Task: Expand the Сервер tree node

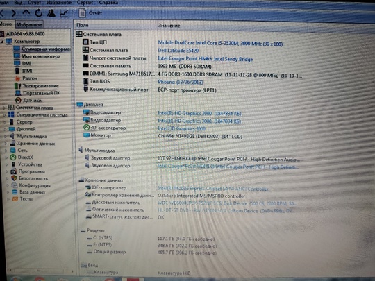Action: [x=5, y=122]
